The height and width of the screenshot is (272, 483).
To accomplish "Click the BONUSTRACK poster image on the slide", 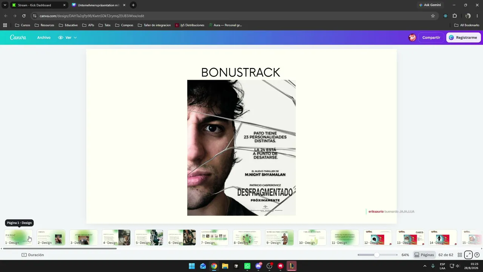I will [x=241, y=148].
